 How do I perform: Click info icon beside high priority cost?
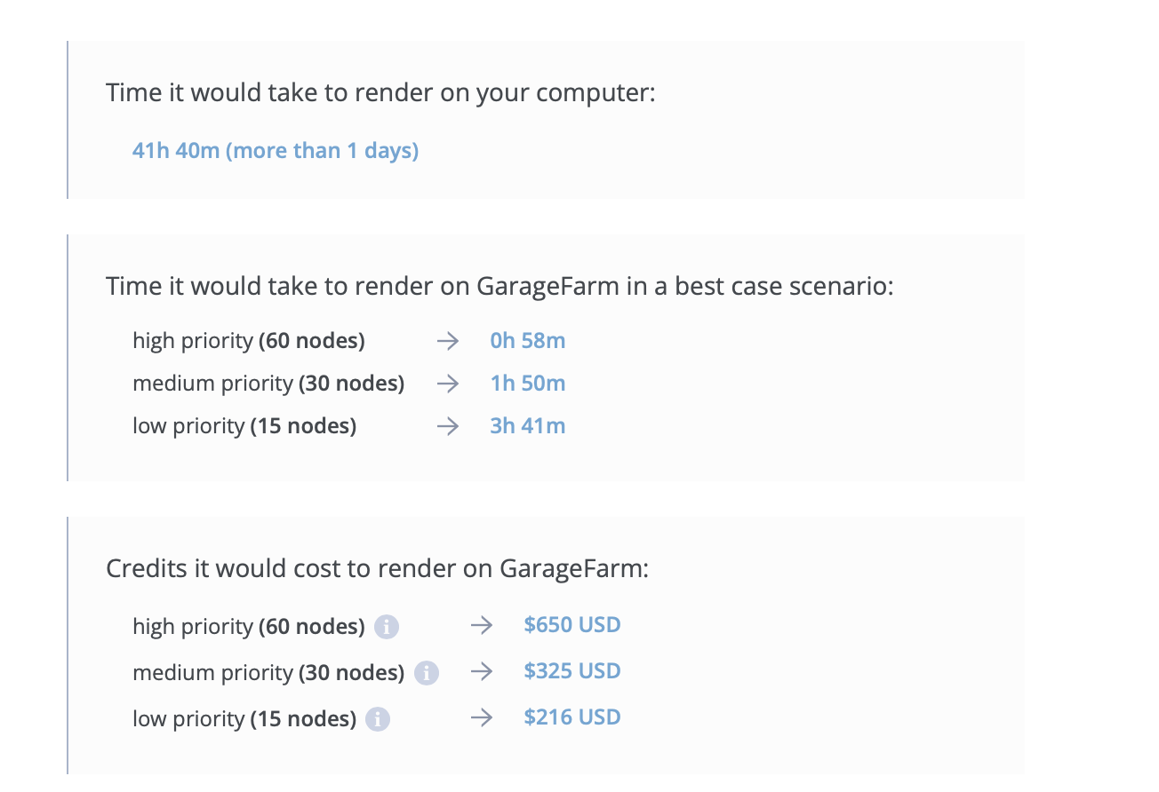pyautogui.click(x=387, y=627)
